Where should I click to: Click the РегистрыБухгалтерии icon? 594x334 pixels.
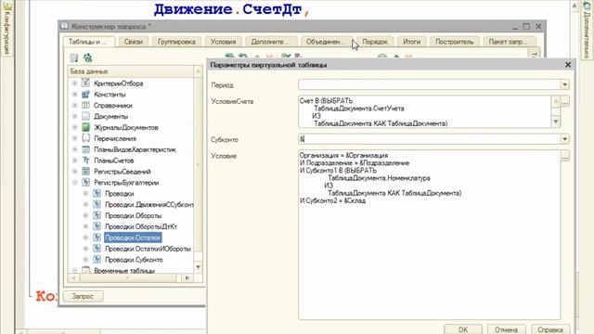85,182
